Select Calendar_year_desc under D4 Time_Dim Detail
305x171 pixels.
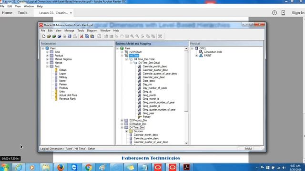(x=153, y=77)
